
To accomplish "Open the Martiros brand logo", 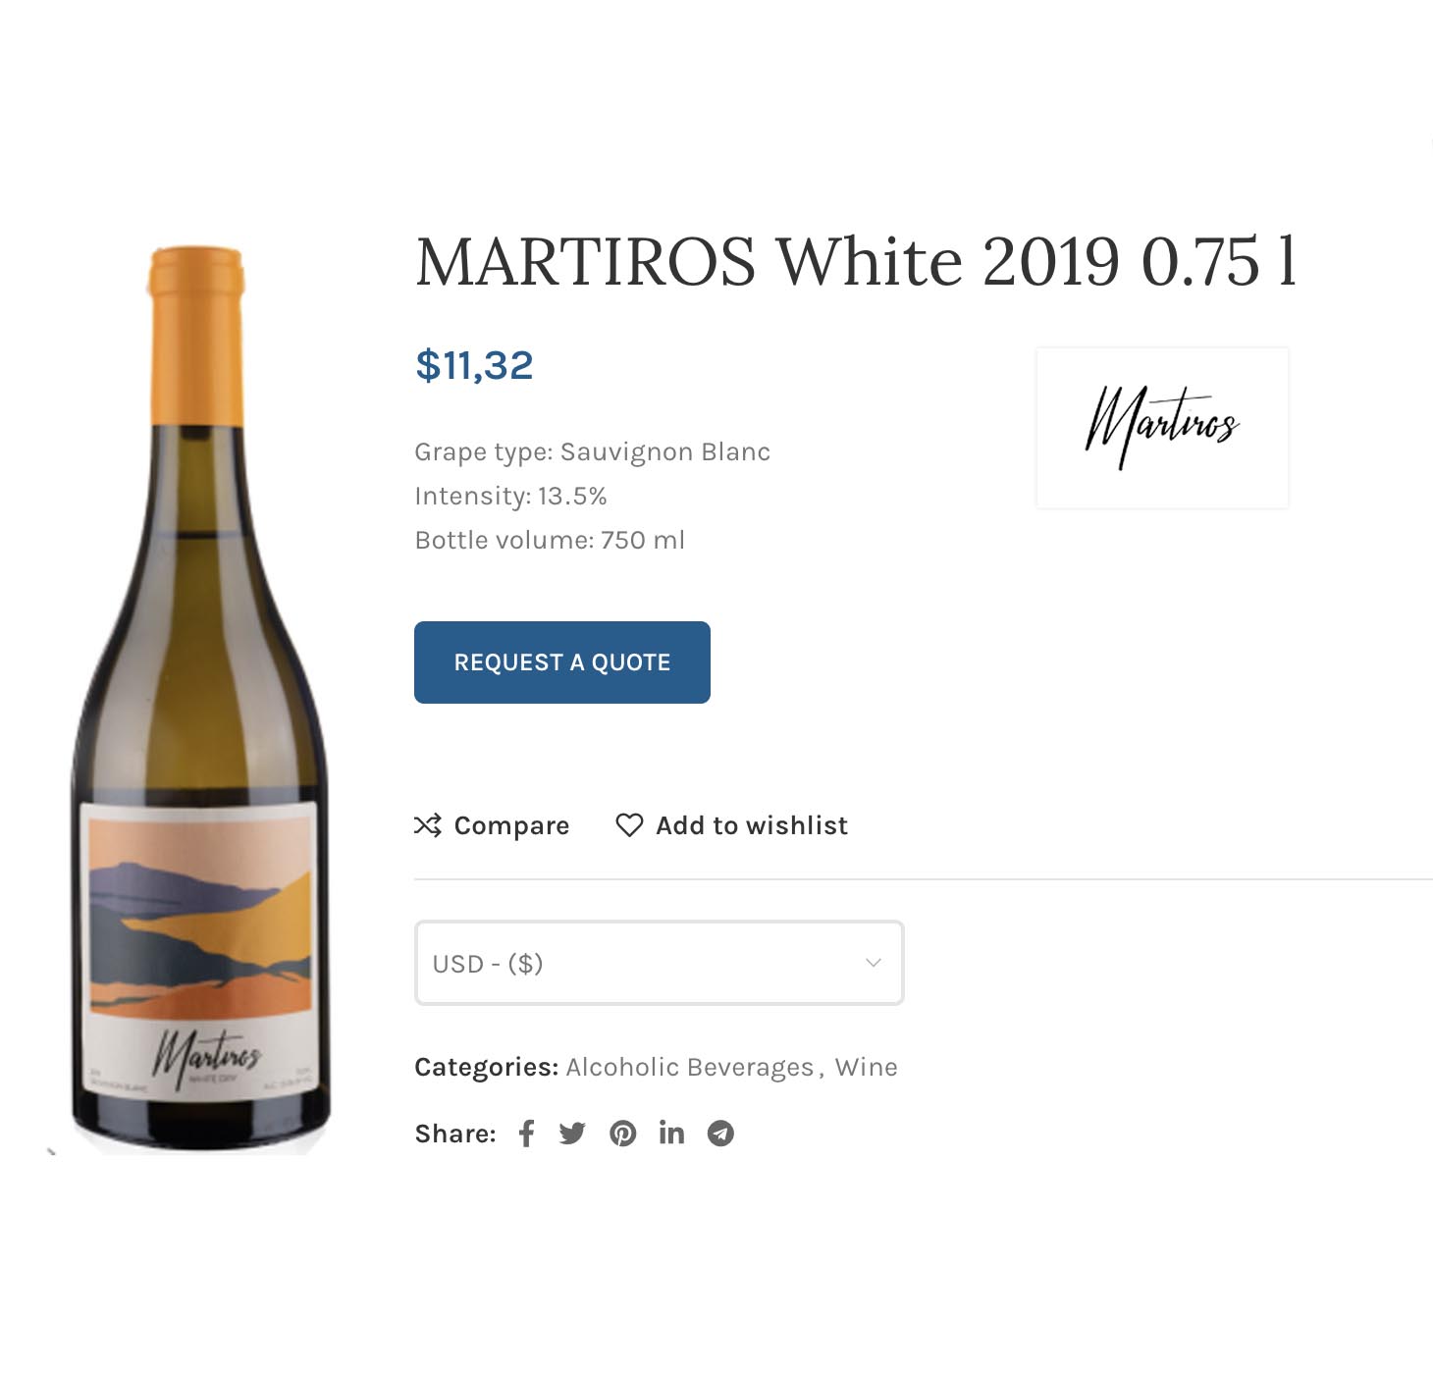I will [x=1162, y=428].
